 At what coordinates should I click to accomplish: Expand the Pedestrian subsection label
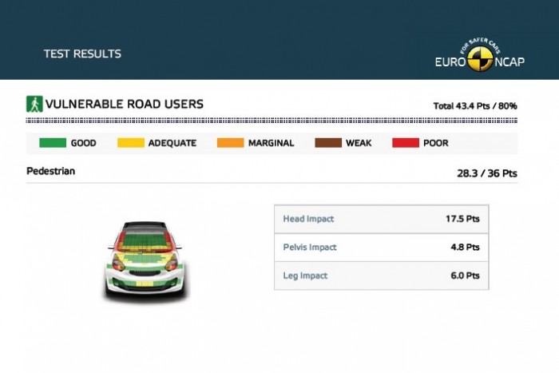coord(50,171)
